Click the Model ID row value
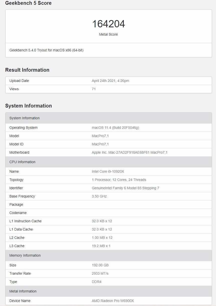The width and height of the screenshot is (216, 306). pyautogui.click(x=100, y=144)
